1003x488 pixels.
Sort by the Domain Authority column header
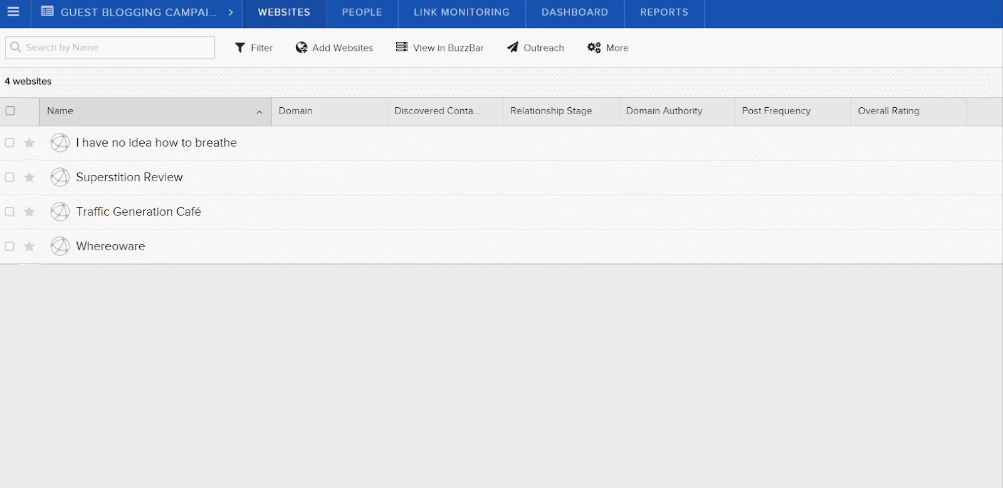pos(664,111)
